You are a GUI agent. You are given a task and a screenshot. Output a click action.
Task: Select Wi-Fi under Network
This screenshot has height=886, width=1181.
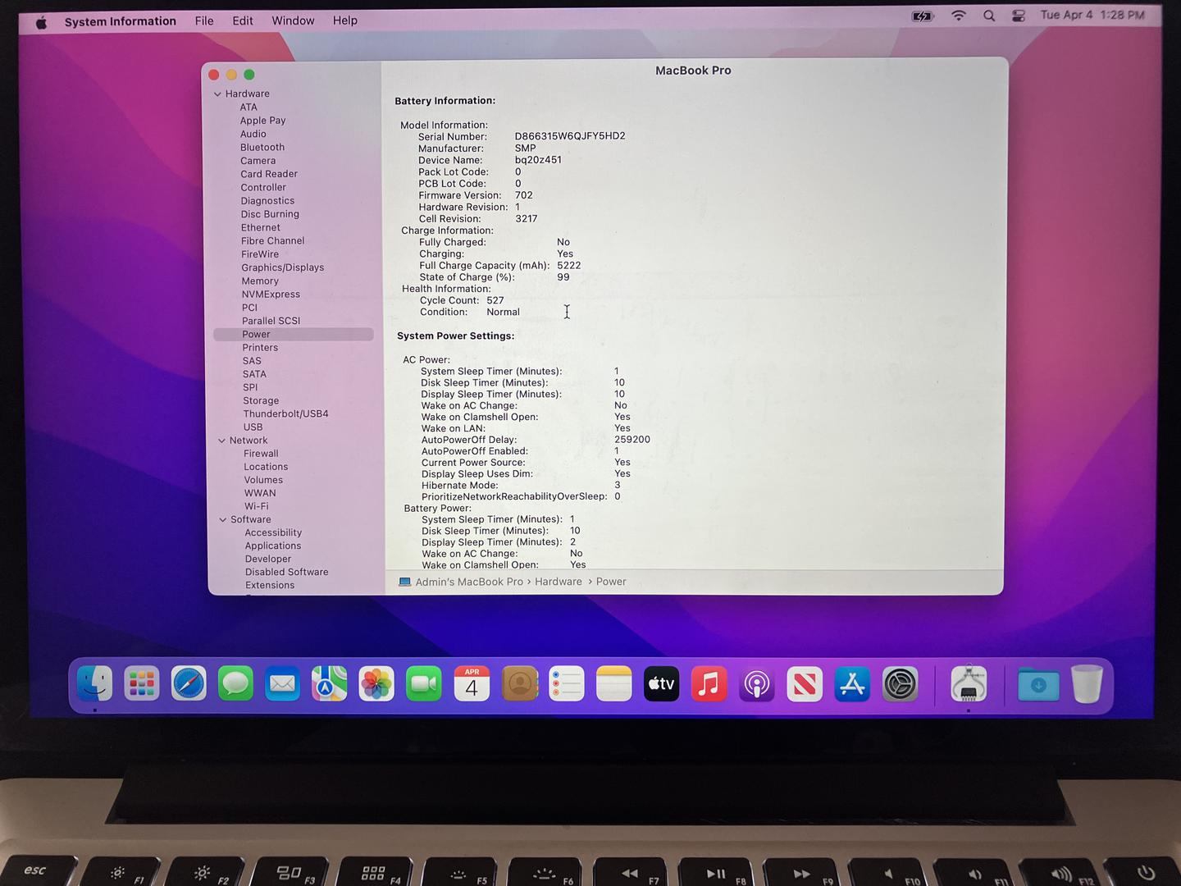coord(256,507)
